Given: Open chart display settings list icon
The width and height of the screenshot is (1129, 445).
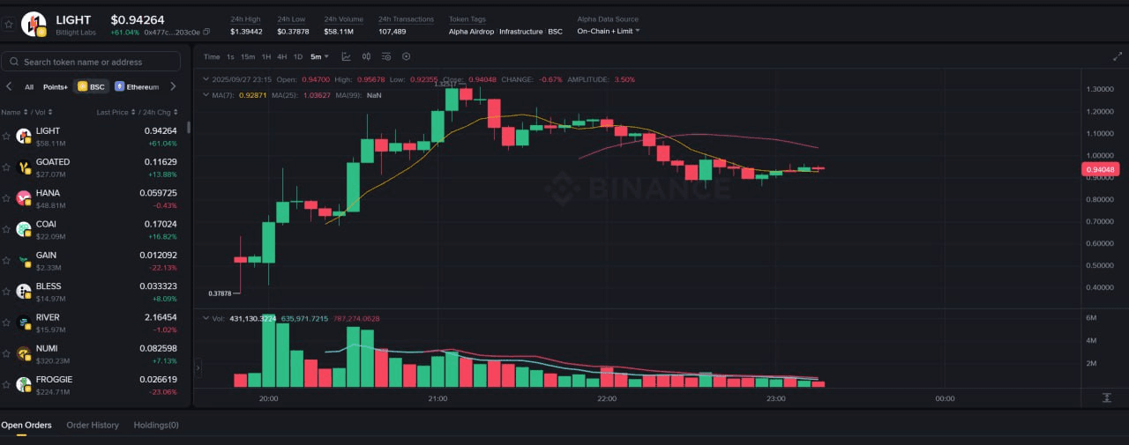Looking at the screenshot, I should [x=386, y=56].
